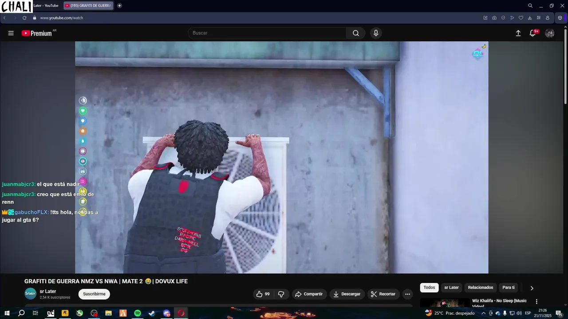Take a snapshot with camera icon
The image size is (568, 319).
click(x=494, y=18)
